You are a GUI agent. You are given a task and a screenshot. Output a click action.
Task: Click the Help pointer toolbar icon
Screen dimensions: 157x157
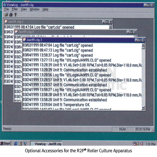pos(16,15)
